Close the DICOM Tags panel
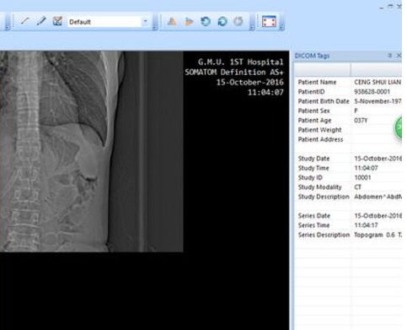Image resolution: width=407 pixels, height=330 pixels. coord(399,56)
